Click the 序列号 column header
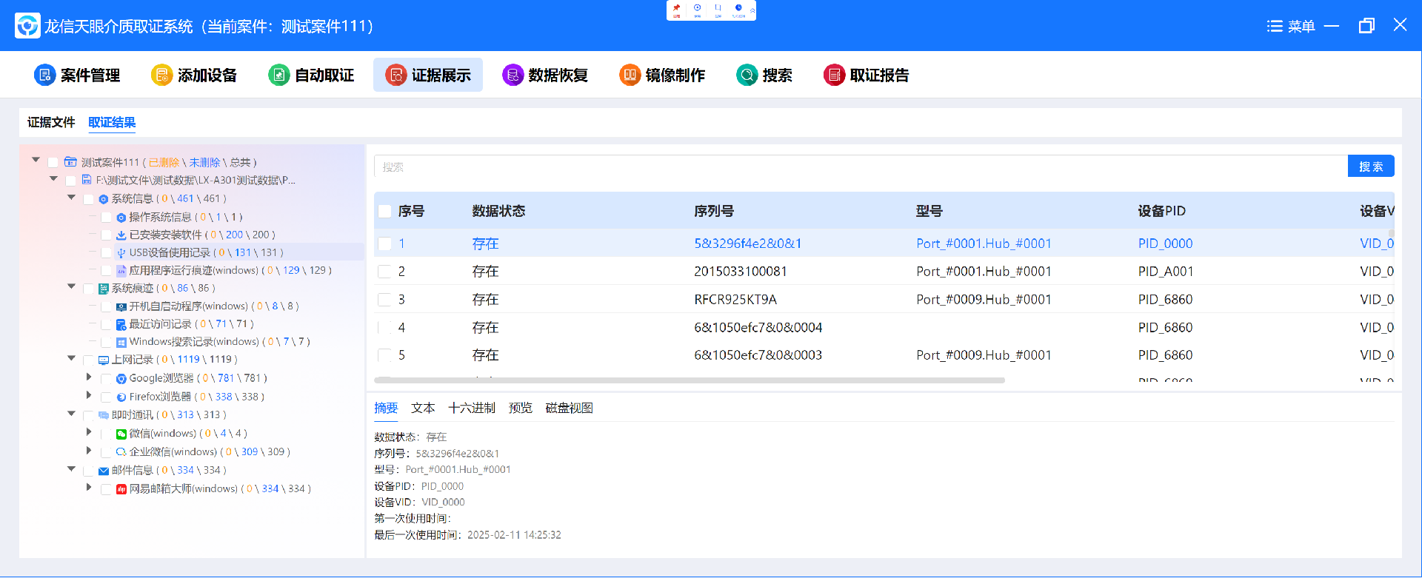The image size is (1422, 578). point(714,211)
